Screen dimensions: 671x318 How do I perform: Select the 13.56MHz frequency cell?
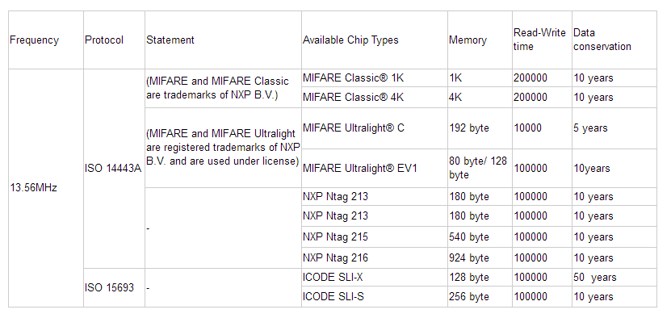(46, 188)
